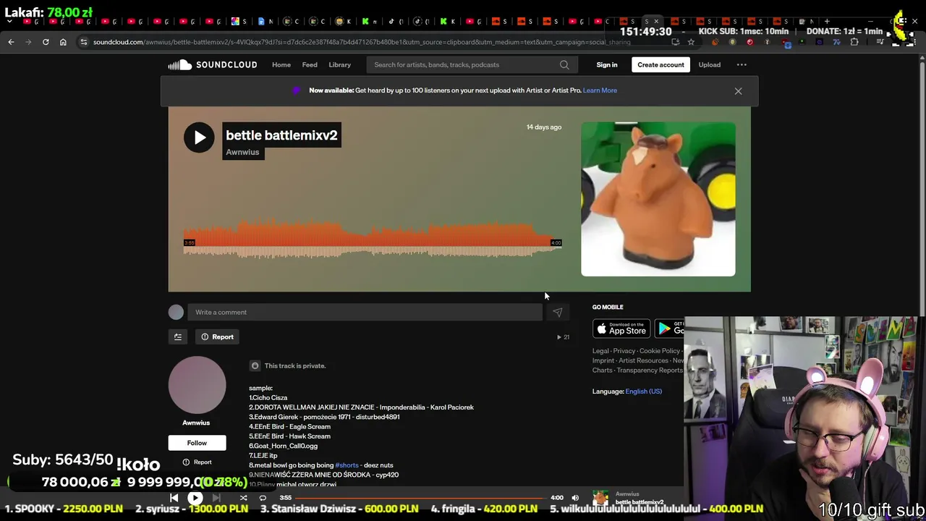This screenshot has width=926, height=521.
Task: Open Awnwius profile avatar
Action: click(197, 385)
